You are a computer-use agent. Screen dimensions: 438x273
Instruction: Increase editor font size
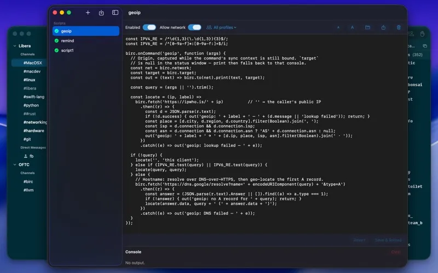tap(352, 27)
